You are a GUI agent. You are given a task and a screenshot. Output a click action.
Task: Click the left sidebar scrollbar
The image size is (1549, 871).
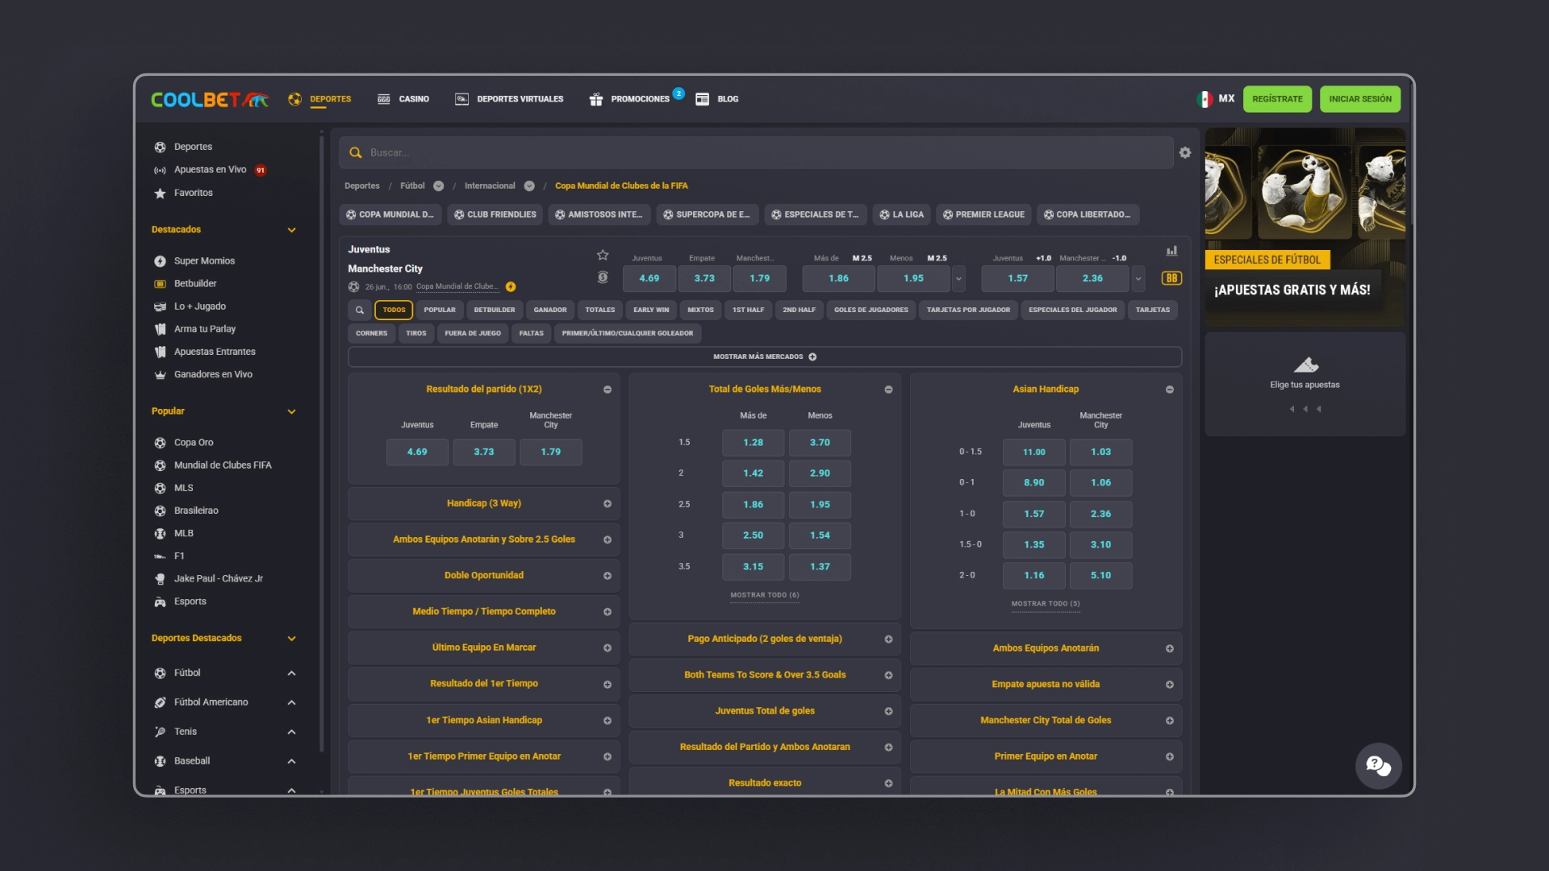point(322,444)
